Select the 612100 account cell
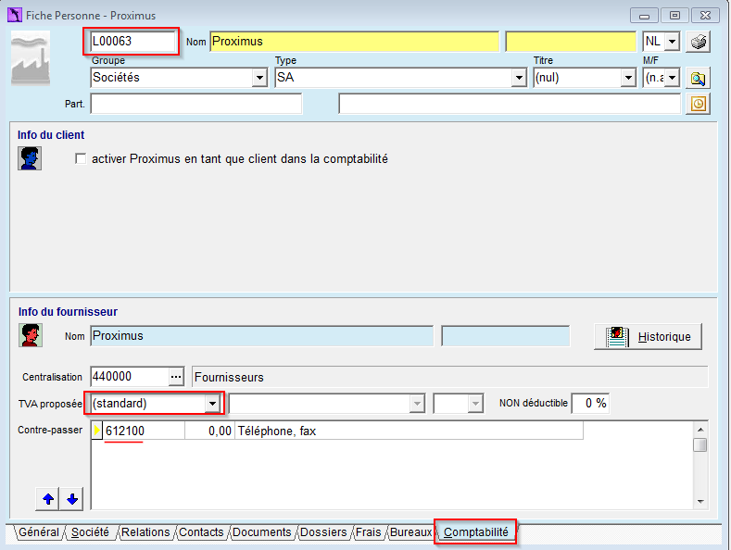731x550 pixels. point(144,431)
